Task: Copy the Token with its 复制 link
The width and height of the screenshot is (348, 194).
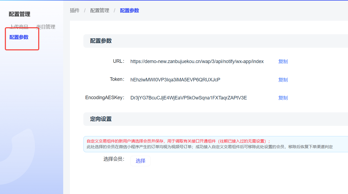Action: 283,80
